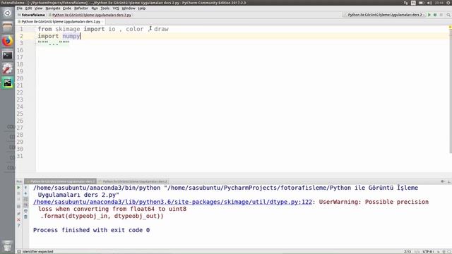Image resolution: width=452 pixels, height=254 pixels.
Task: Open Run panel Help question mark
Action: coord(19,226)
